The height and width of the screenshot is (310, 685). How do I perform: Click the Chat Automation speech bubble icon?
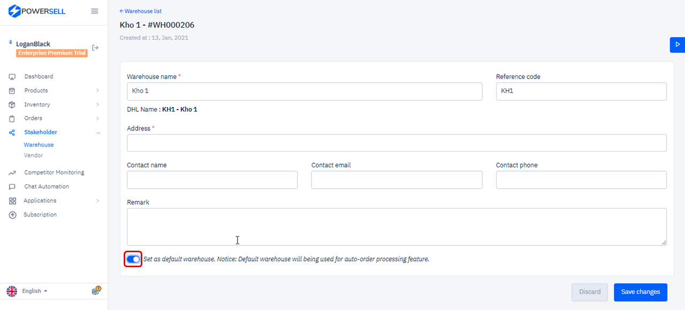[12, 187]
